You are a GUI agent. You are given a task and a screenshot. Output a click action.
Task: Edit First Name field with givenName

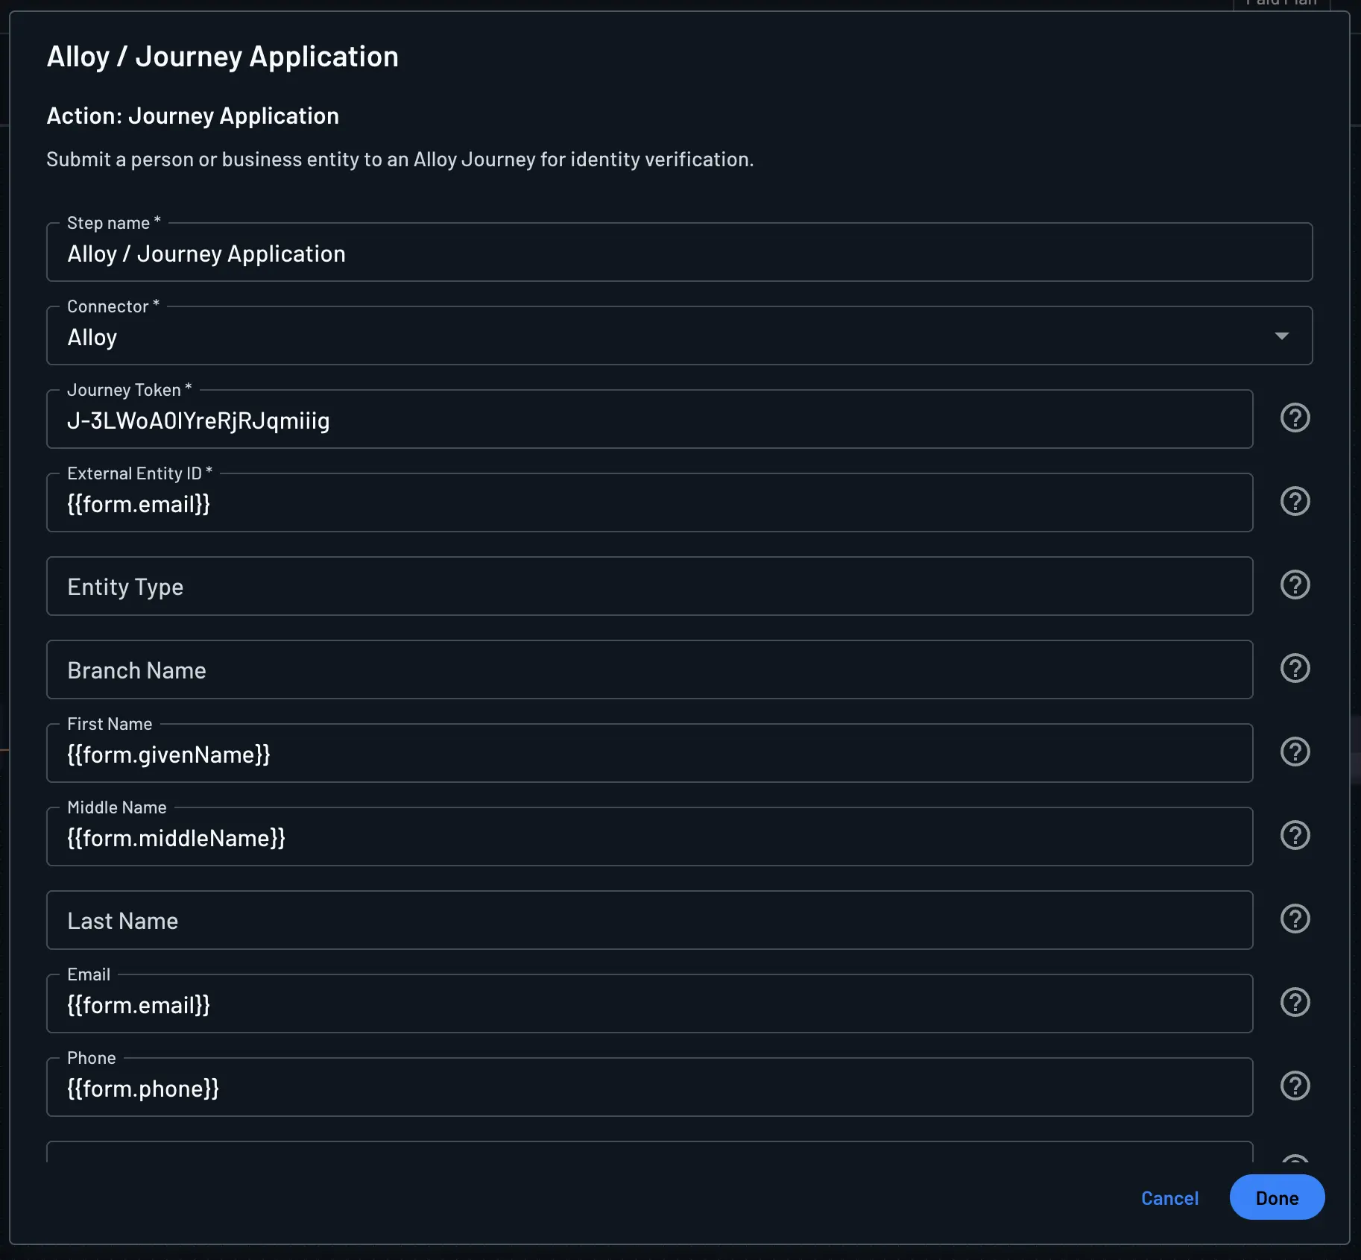(649, 753)
